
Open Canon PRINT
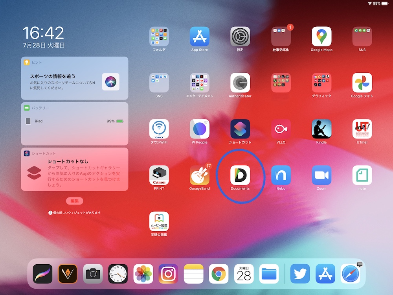click(x=159, y=175)
